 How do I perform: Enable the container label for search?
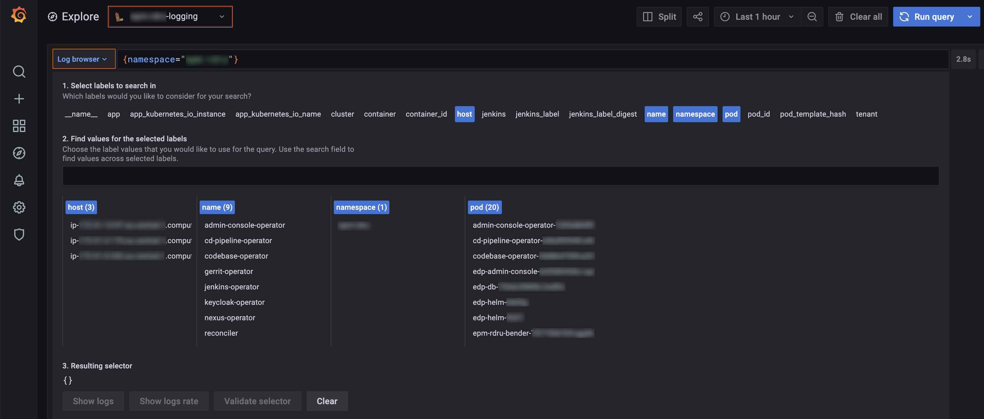[379, 114]
